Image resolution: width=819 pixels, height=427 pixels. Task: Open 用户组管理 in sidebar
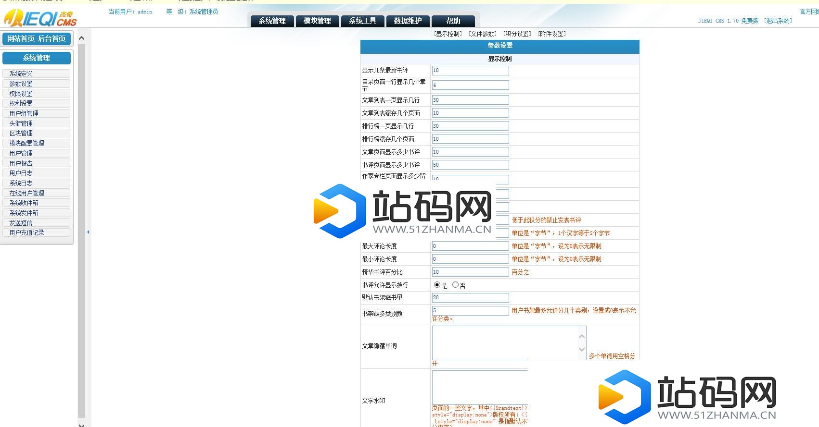(x=37, y=113)
